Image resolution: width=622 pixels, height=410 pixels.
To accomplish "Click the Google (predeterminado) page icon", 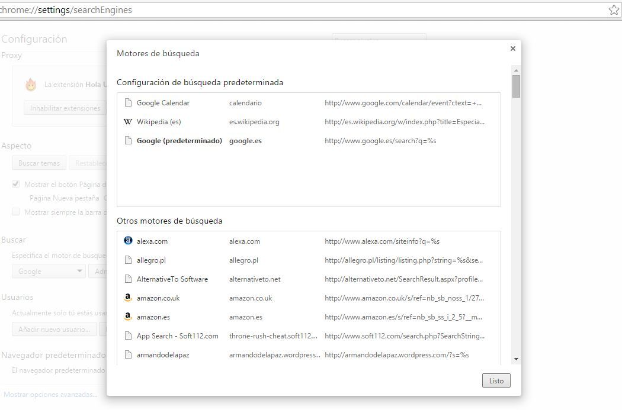I will coord(128,141).
